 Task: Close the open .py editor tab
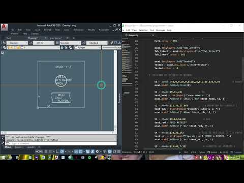click(153, 35)
